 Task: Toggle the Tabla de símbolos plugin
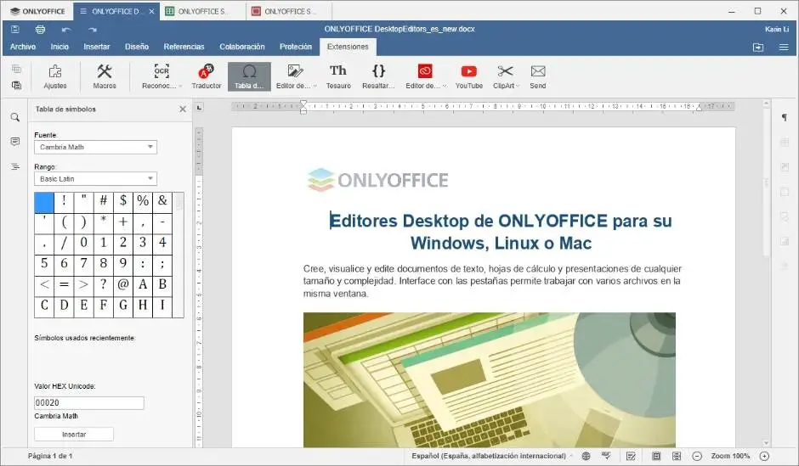249,77
